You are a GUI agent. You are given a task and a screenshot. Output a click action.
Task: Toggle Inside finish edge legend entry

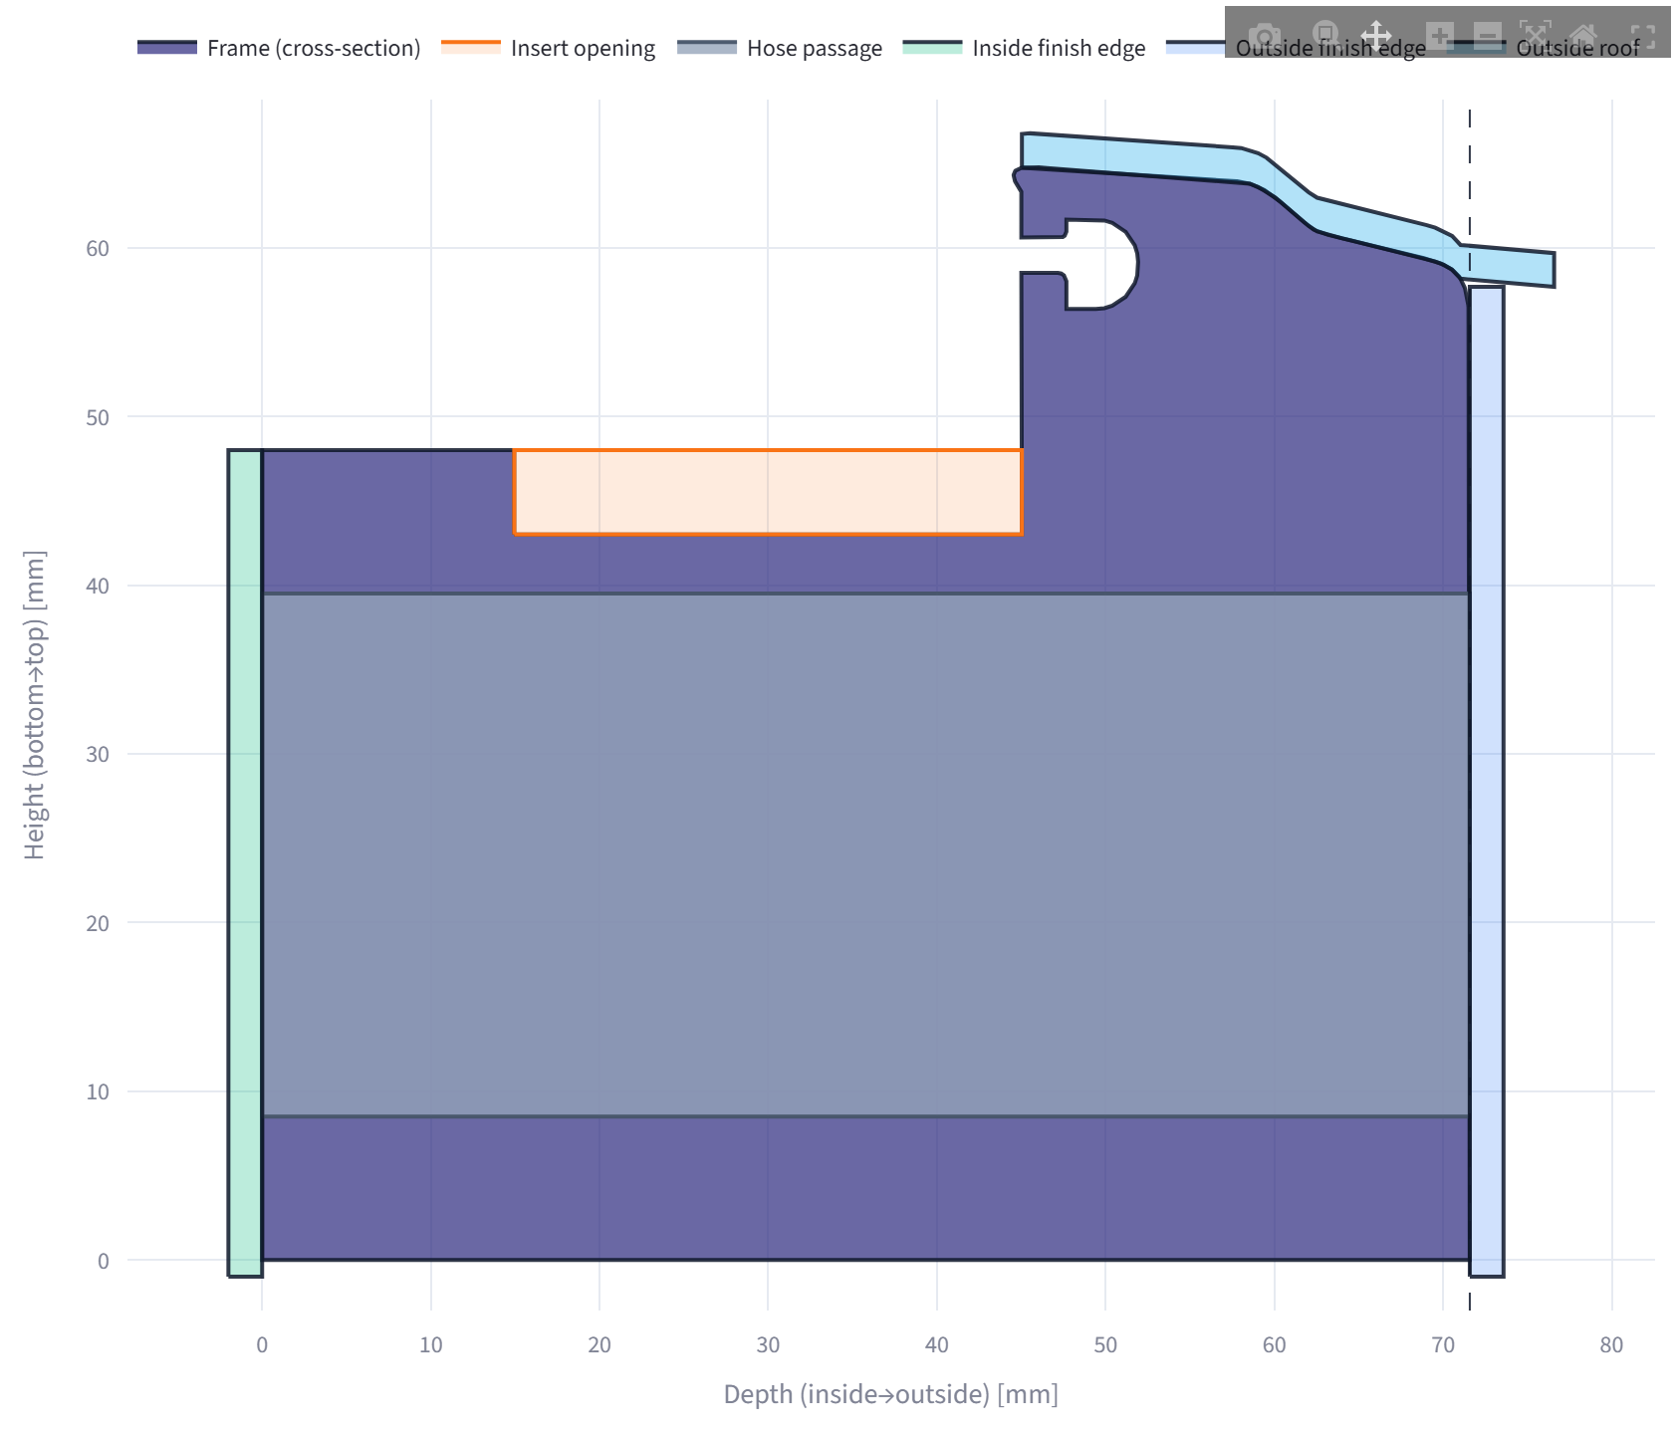tap(1025, 48)
